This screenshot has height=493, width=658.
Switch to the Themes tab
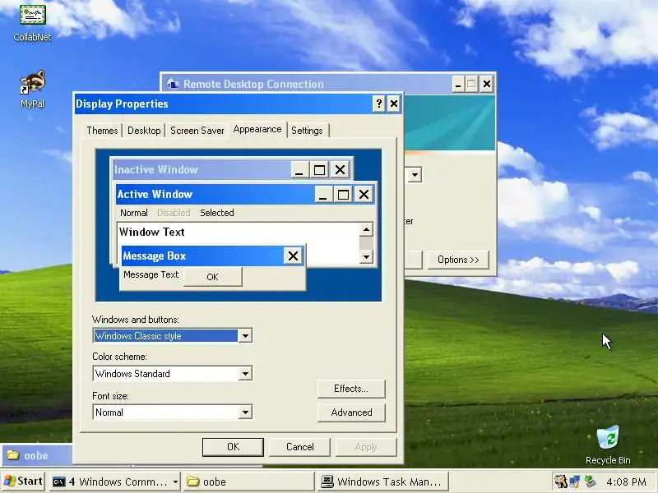(102, 131)
